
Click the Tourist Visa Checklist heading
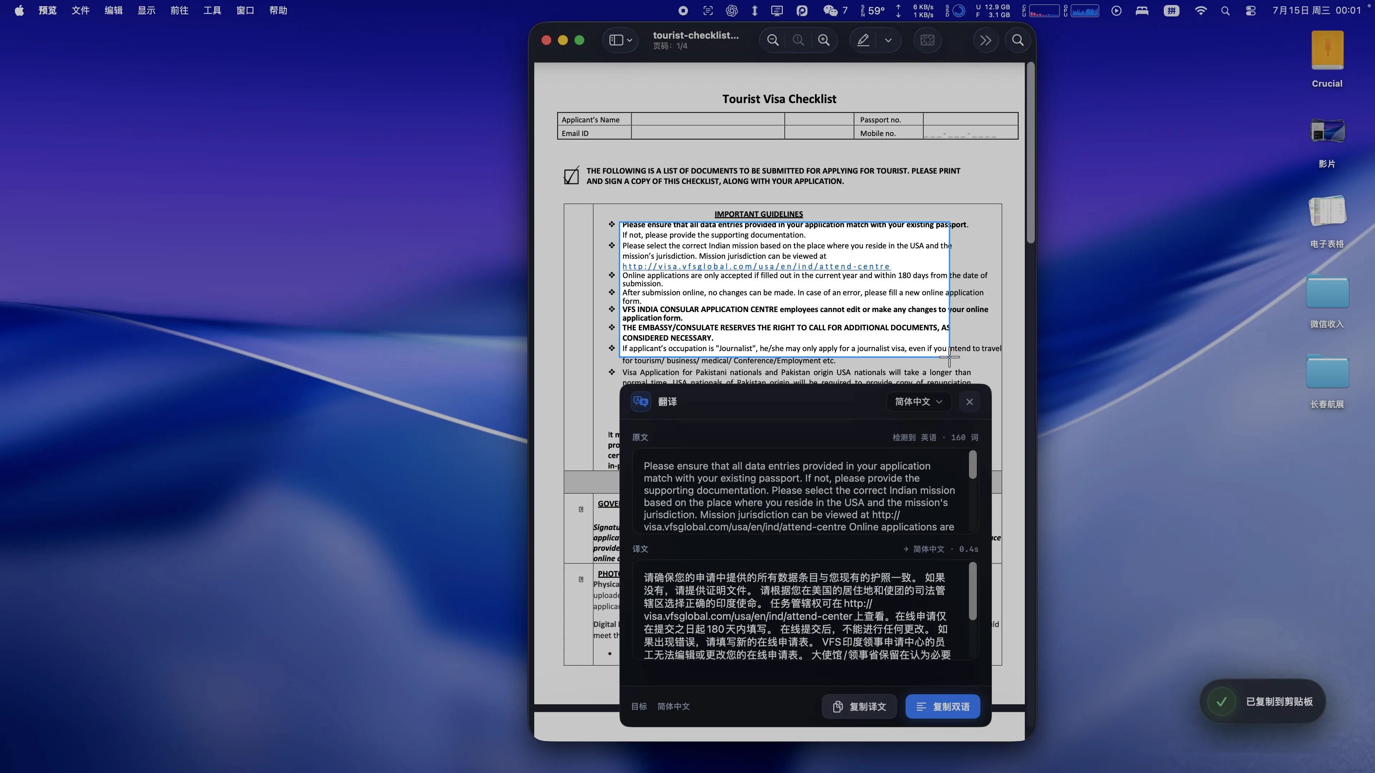pos(779,99)
